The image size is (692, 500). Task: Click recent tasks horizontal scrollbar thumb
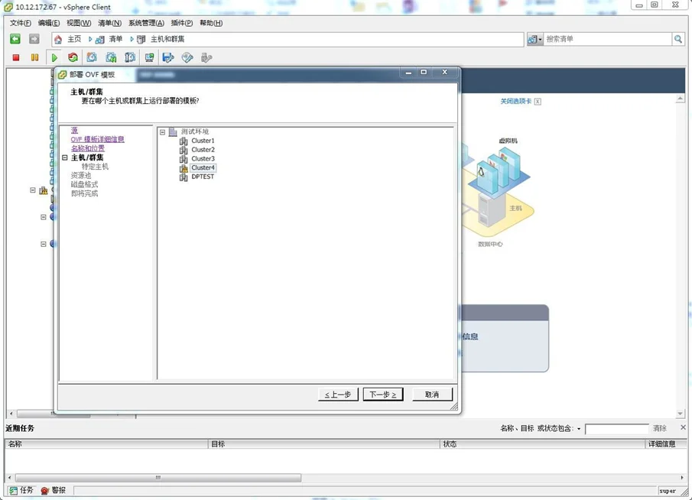pyautogui.click(x=158, y=478)
